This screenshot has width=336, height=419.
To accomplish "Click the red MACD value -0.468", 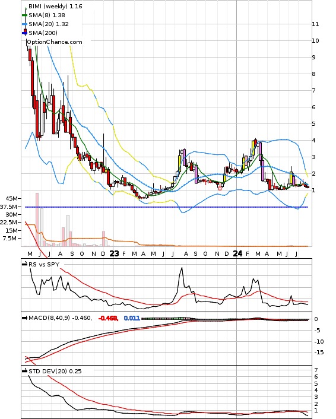I will tap(108, 318).
